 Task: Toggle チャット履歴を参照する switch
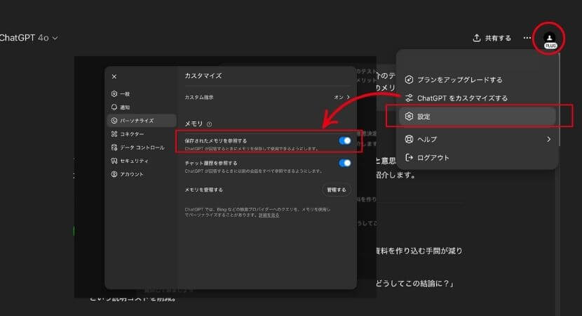coord(345,163)
